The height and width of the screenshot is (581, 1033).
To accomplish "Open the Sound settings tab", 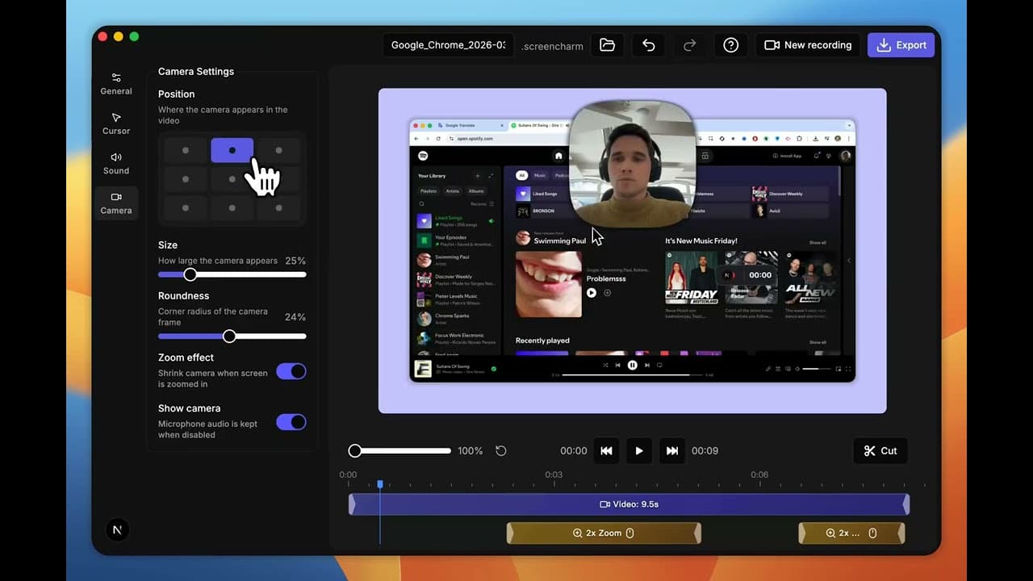I will tap(116, 163).
